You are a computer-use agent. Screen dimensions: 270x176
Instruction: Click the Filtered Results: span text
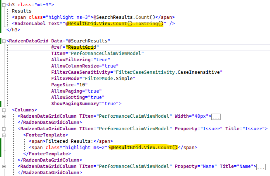[69, 141]
